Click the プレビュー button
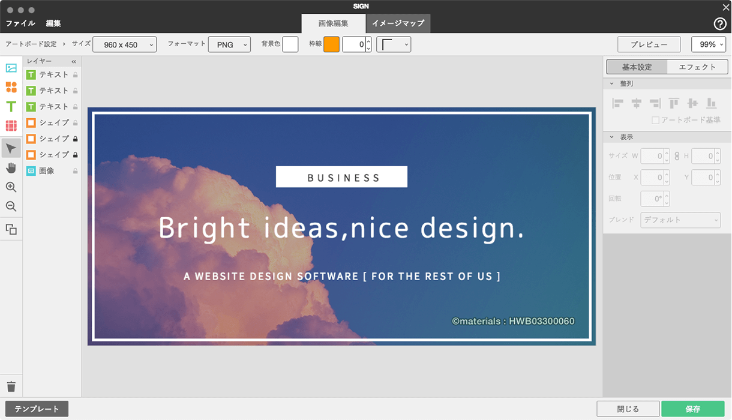 click(x=649, y=44)
